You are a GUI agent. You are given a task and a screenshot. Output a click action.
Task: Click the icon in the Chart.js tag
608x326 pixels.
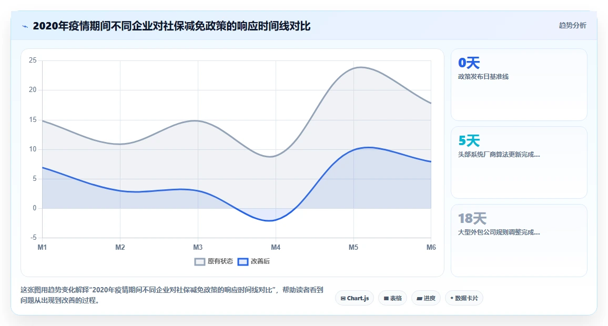coord(343,299)
